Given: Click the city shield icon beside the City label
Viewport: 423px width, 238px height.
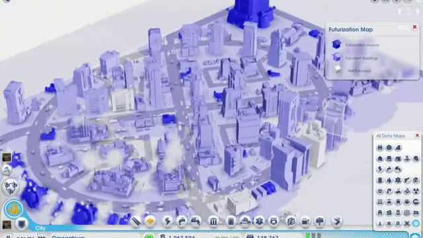Looking at the screenshot, I should pos(22,223).
